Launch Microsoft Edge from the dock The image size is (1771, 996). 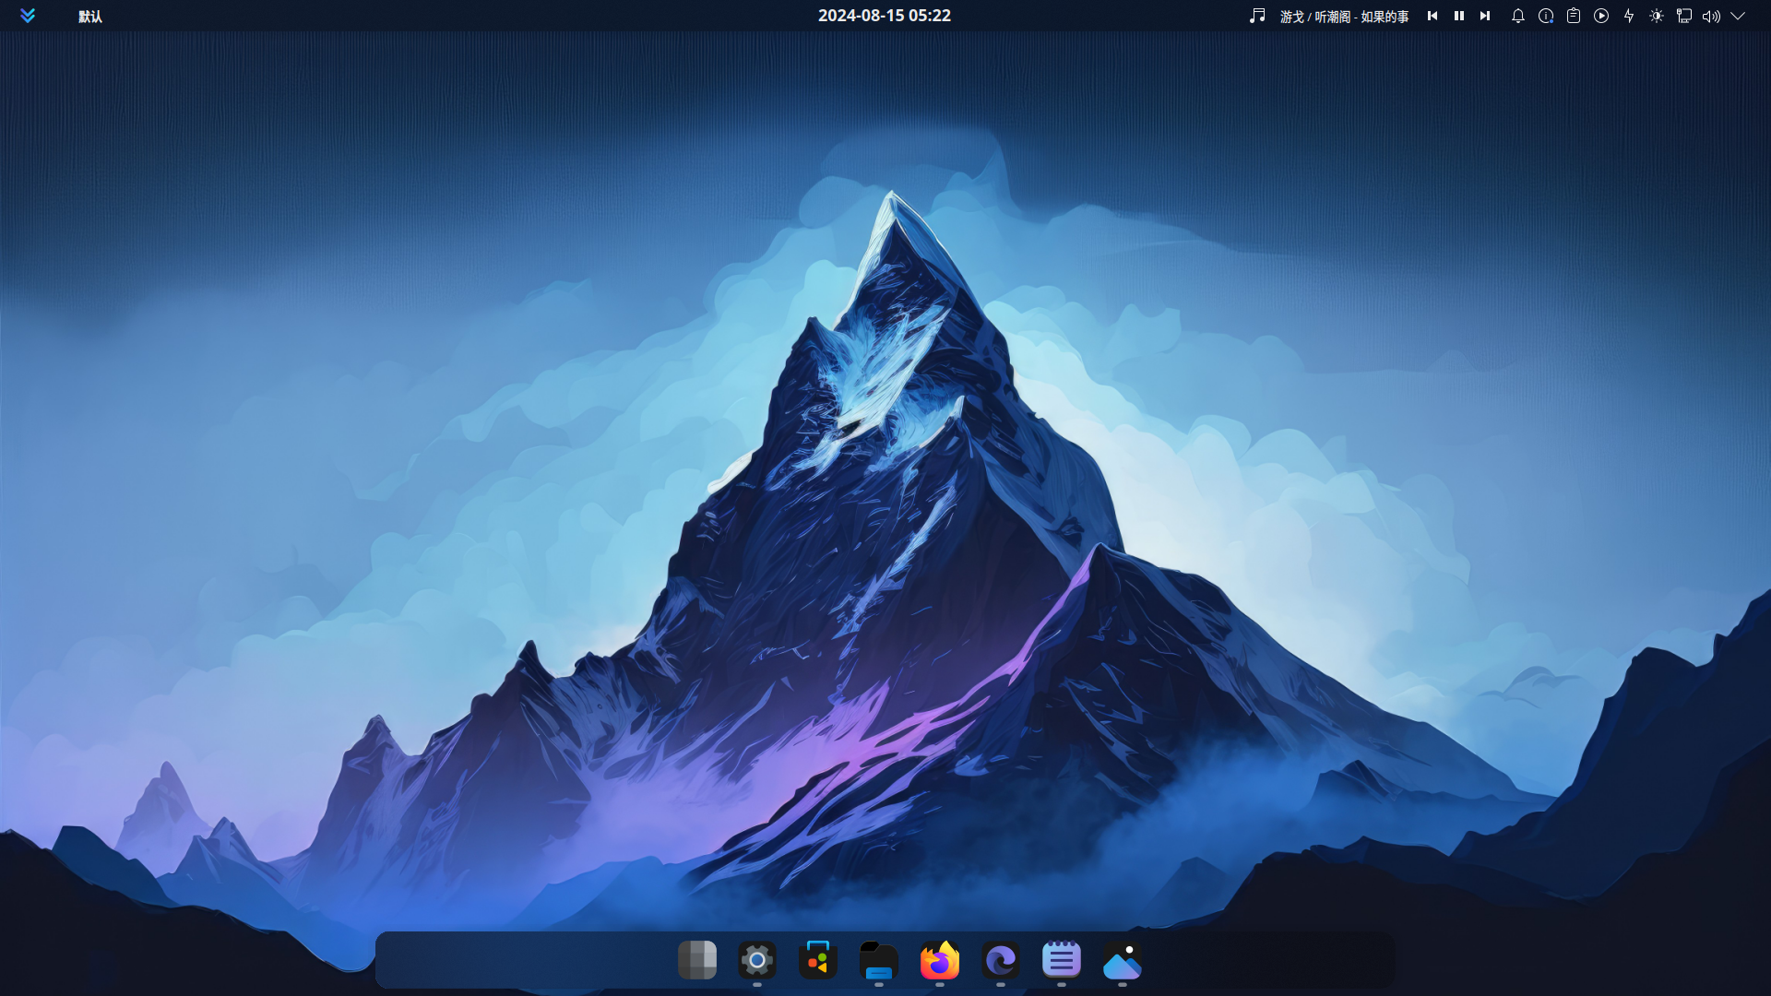pos(1001,960)
